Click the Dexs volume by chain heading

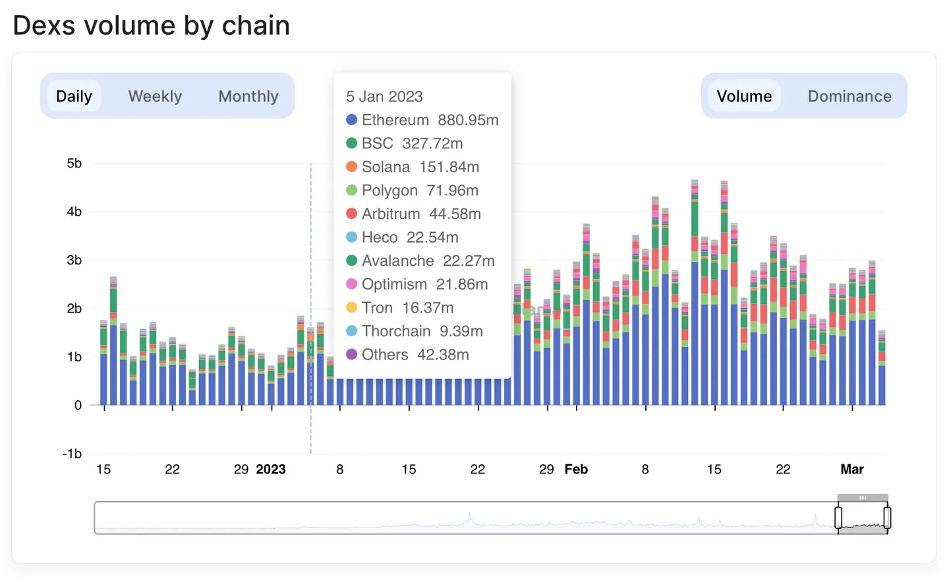pos(152,26)
